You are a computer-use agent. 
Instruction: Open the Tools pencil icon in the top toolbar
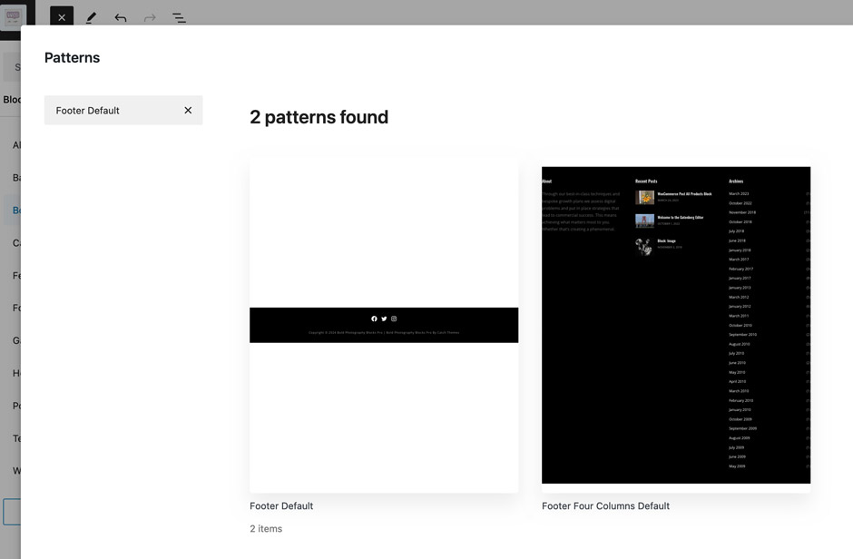tap(91, 17)
